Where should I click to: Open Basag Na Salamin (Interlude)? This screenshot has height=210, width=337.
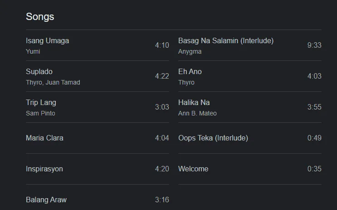click(x=250, y=45)
